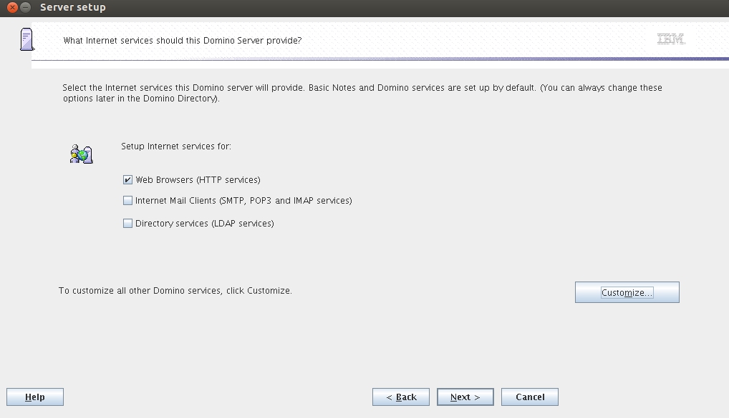Click the IBM logo
729x418 pixels.
(x=670, y=39)
